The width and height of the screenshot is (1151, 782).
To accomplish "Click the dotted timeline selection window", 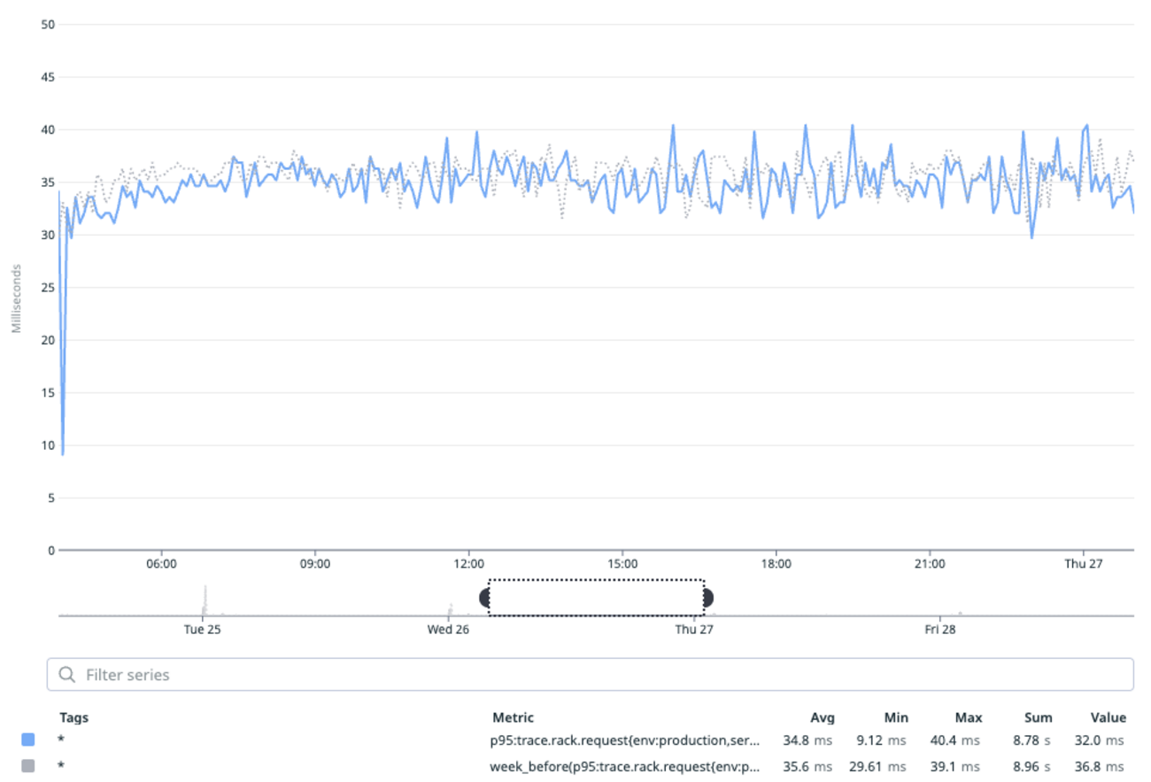I will (596, 598).
